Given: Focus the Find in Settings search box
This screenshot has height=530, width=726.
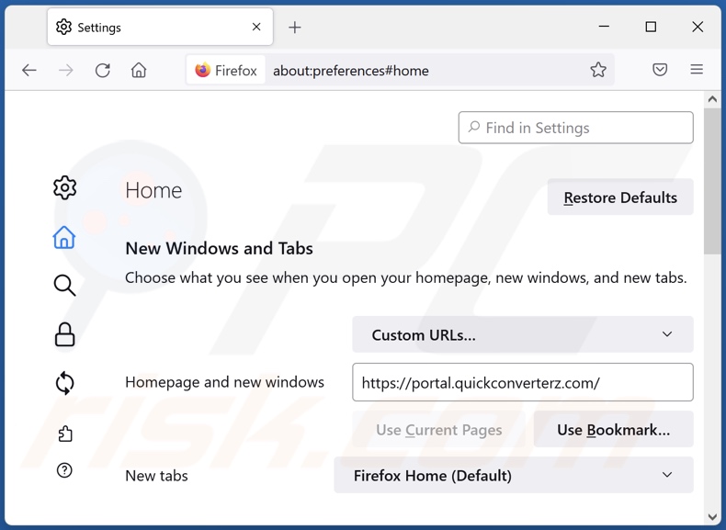Looking at the screenshot, I should (x=575, y=128).
